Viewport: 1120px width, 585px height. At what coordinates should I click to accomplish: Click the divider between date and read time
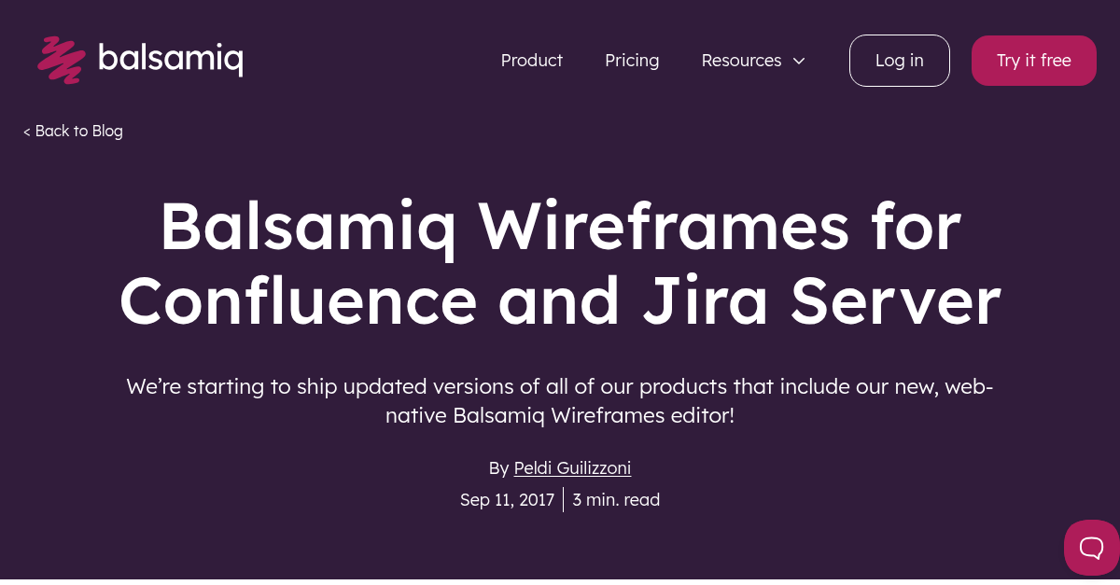tap(564, 500)
